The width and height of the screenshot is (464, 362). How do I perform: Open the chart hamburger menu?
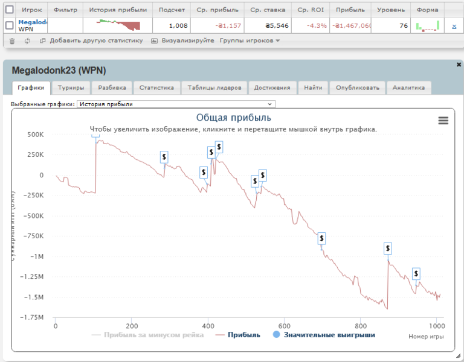(443, 121)
